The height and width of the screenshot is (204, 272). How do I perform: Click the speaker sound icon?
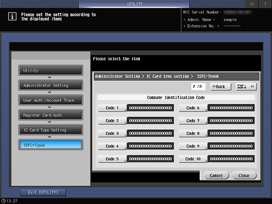(252, 4)
